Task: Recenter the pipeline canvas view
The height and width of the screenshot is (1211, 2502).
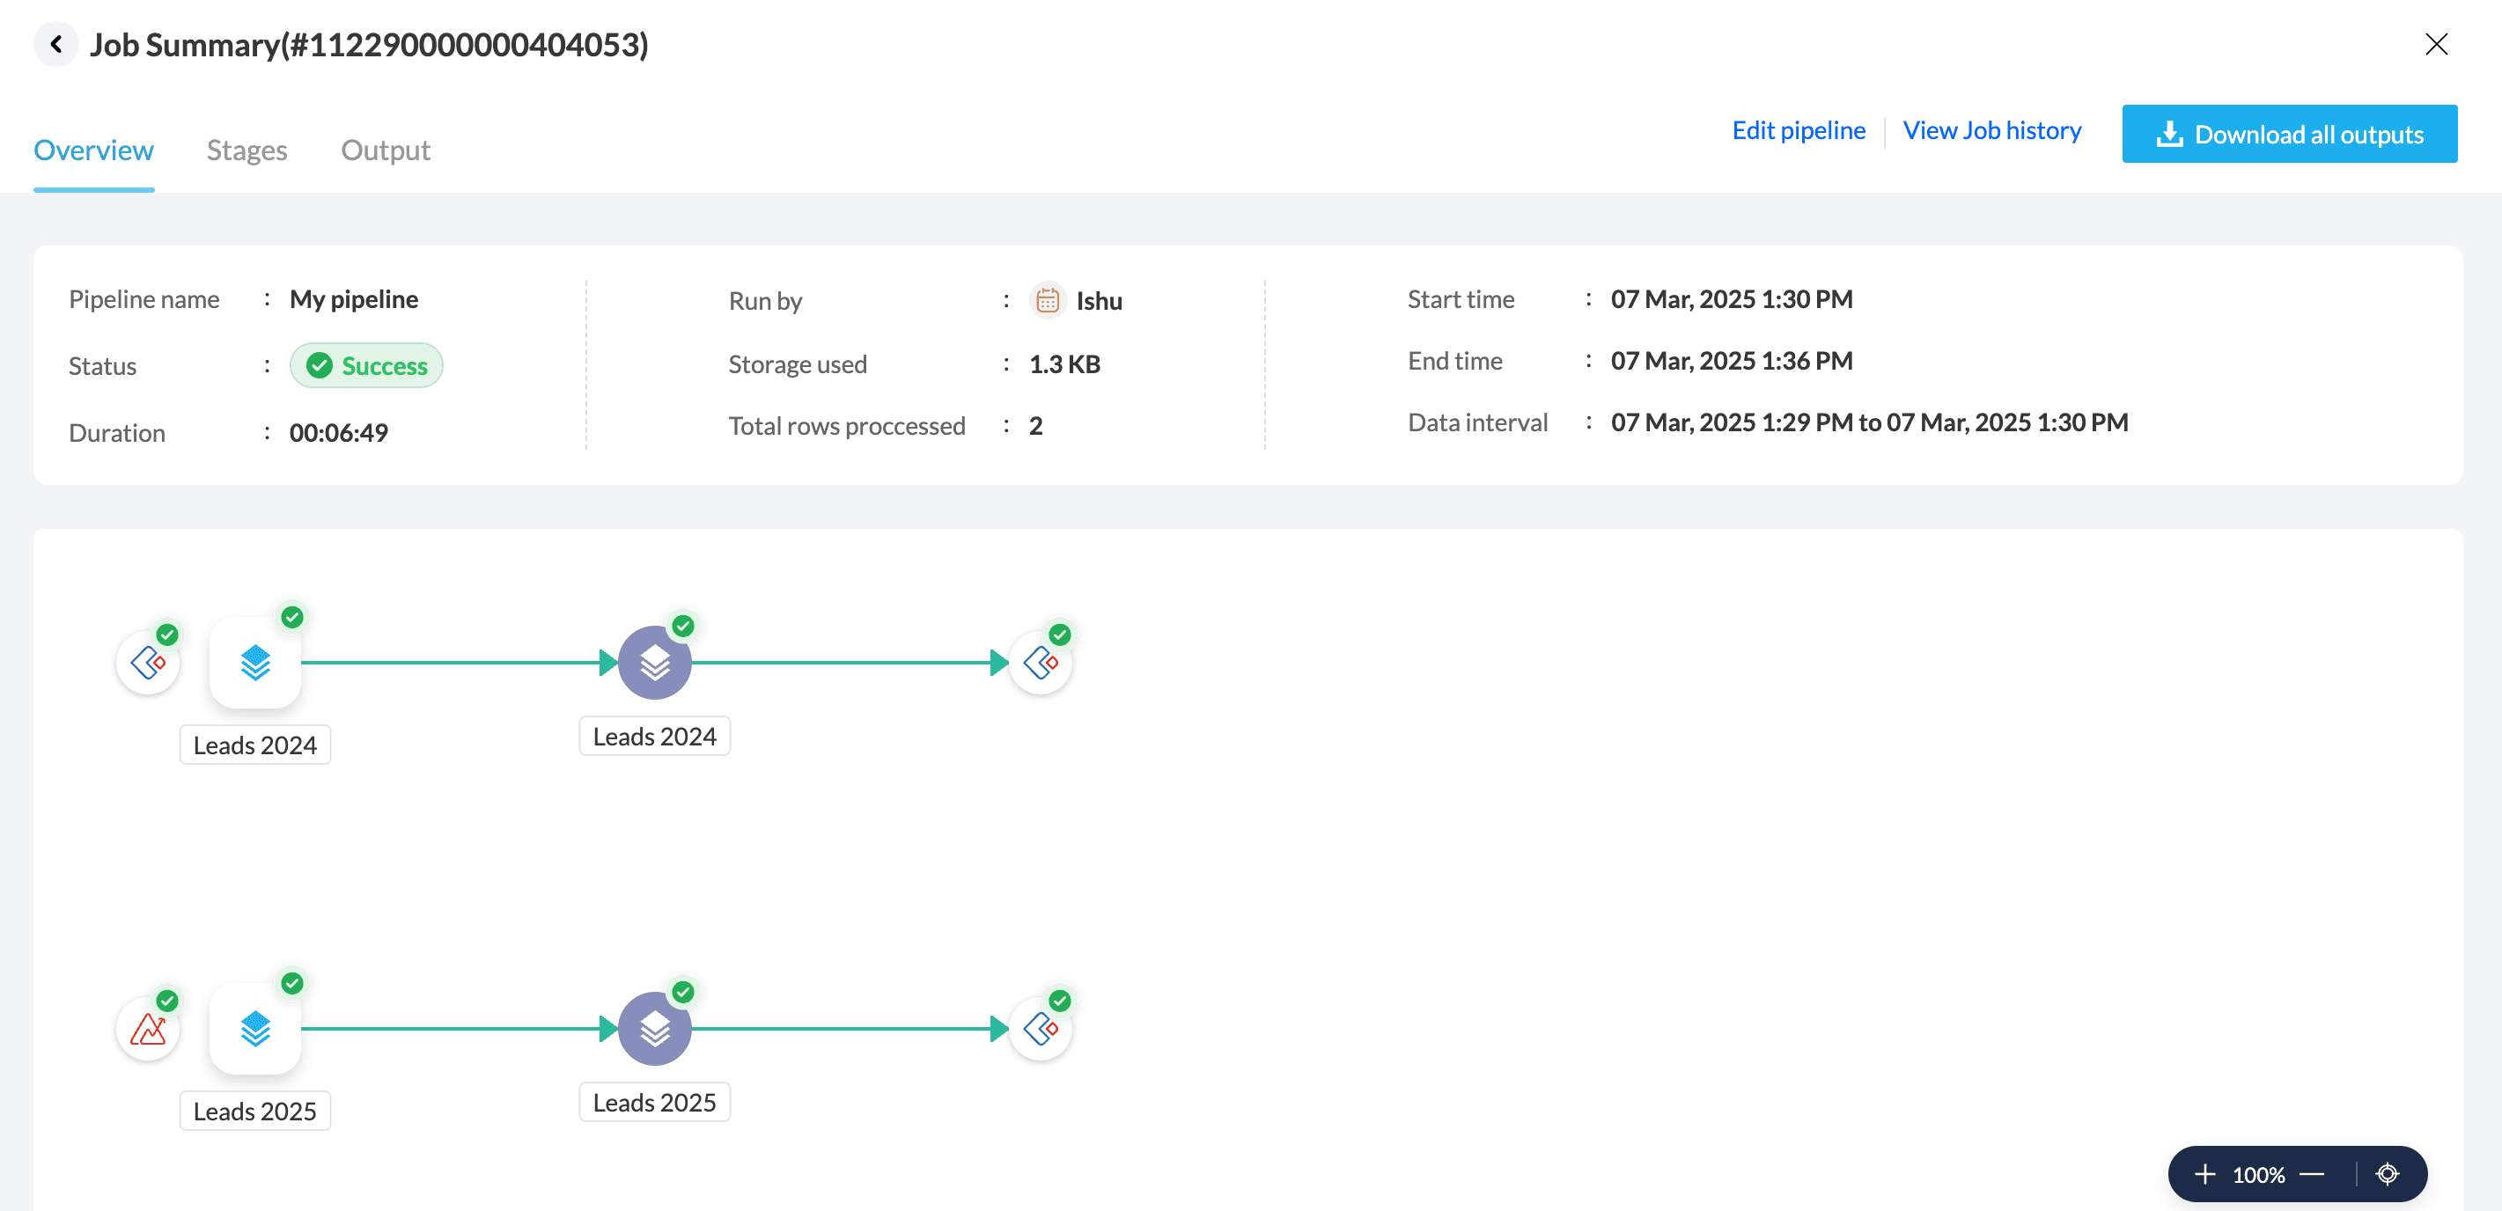Action: pyautogui.click(x=2388, y=1174)
